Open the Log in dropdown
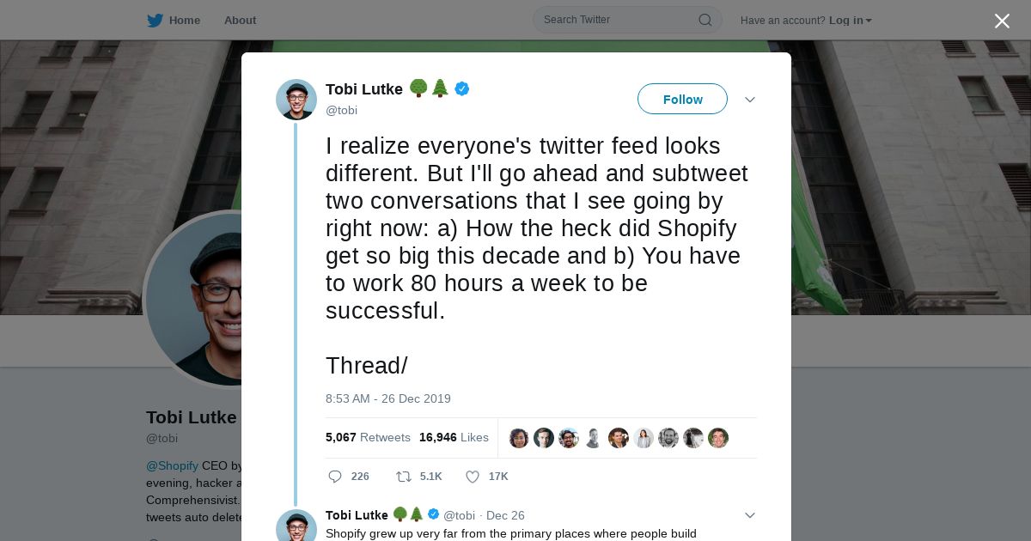The height and width of the screenshot is (541, 1031). (850, 21)
